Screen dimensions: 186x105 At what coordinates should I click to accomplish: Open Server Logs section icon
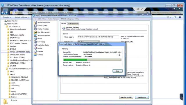(35, 42)
